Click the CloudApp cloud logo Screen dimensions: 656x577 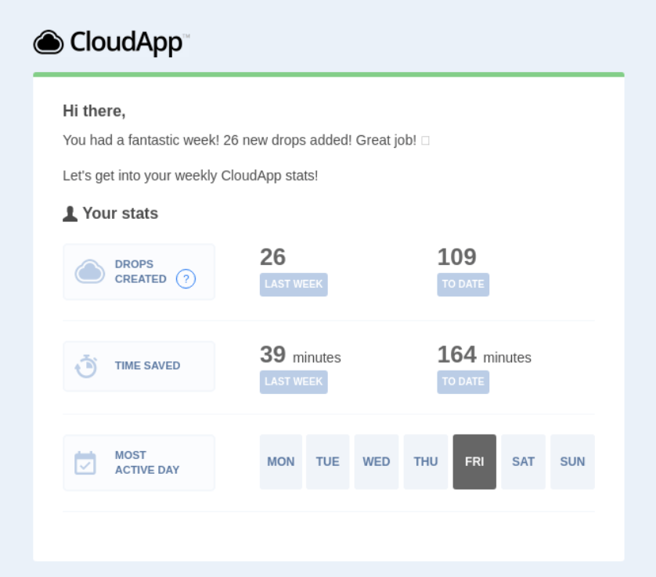pos(49,41)
